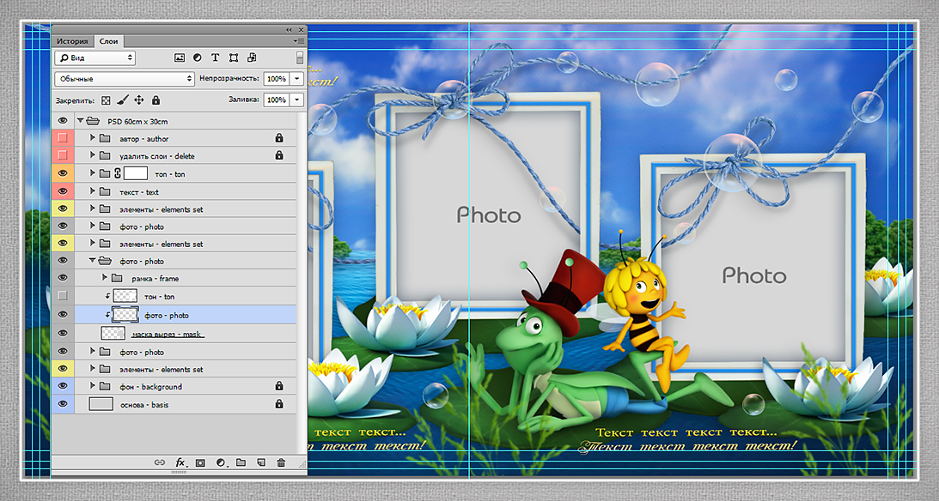Select the маска вырез - mask layer name

point(167,335)
